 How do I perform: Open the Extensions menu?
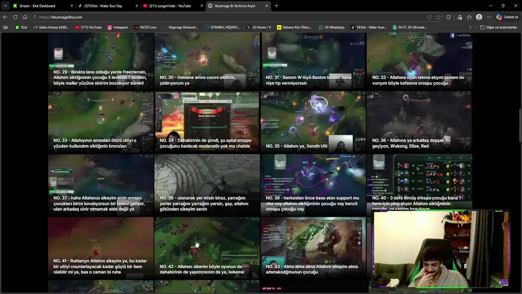click(x=449, y=17)
